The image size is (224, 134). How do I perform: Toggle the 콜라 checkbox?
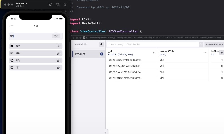pos(12,53)
